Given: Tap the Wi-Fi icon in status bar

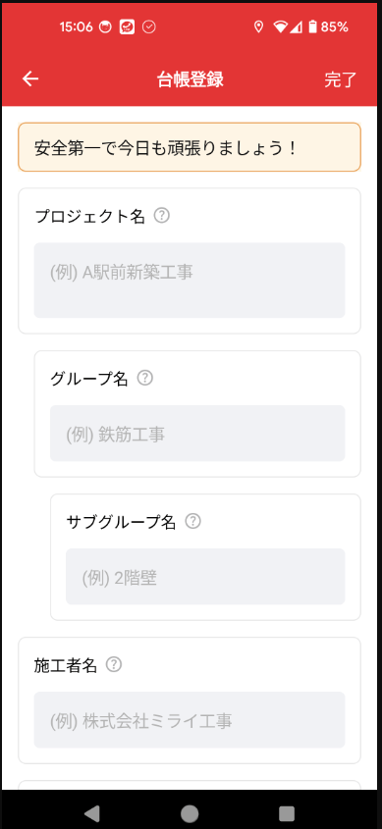Looking at the screenshot, I should tap(280, 26).
